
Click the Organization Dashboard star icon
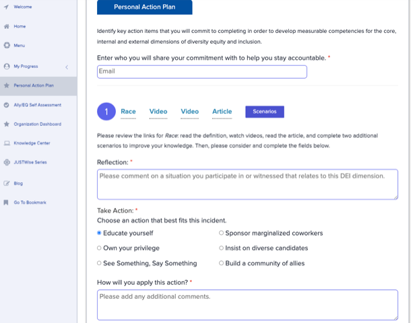tap(6, 124)
